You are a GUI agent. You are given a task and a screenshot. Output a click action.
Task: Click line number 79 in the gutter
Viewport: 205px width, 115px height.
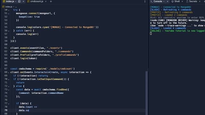point(6,110)
